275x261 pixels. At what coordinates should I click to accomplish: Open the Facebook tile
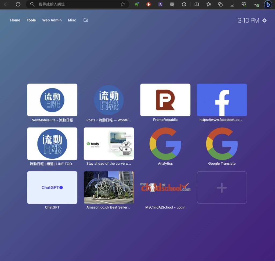pos(222,100)
